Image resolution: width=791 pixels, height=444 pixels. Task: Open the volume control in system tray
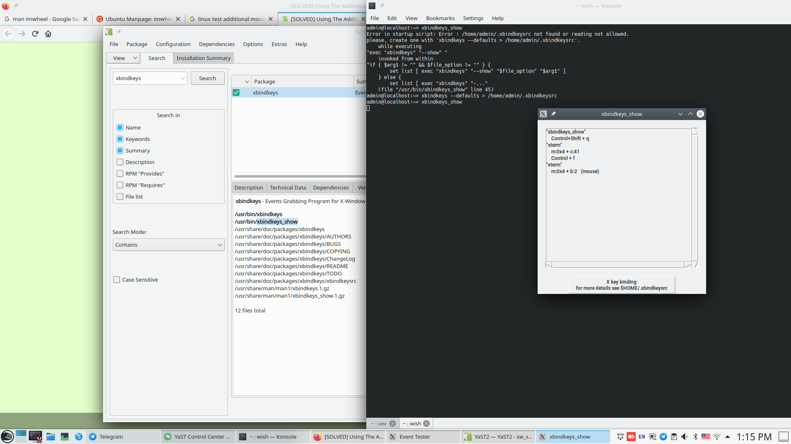[x=684, y=437]
